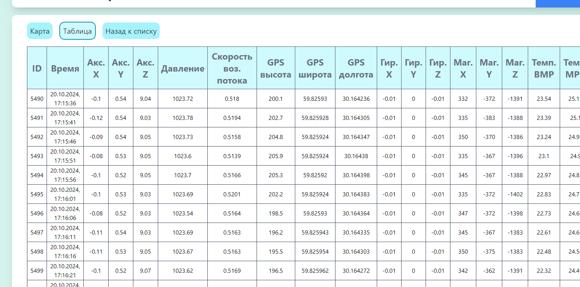Click the GPS высота column header

click(x=276, y=68)
